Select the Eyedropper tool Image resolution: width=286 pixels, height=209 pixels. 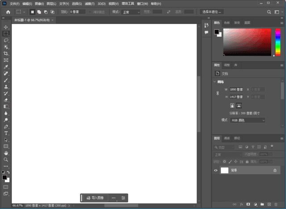(6, 66)
